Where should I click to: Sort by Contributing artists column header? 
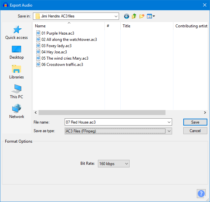[x=191, y=26]
